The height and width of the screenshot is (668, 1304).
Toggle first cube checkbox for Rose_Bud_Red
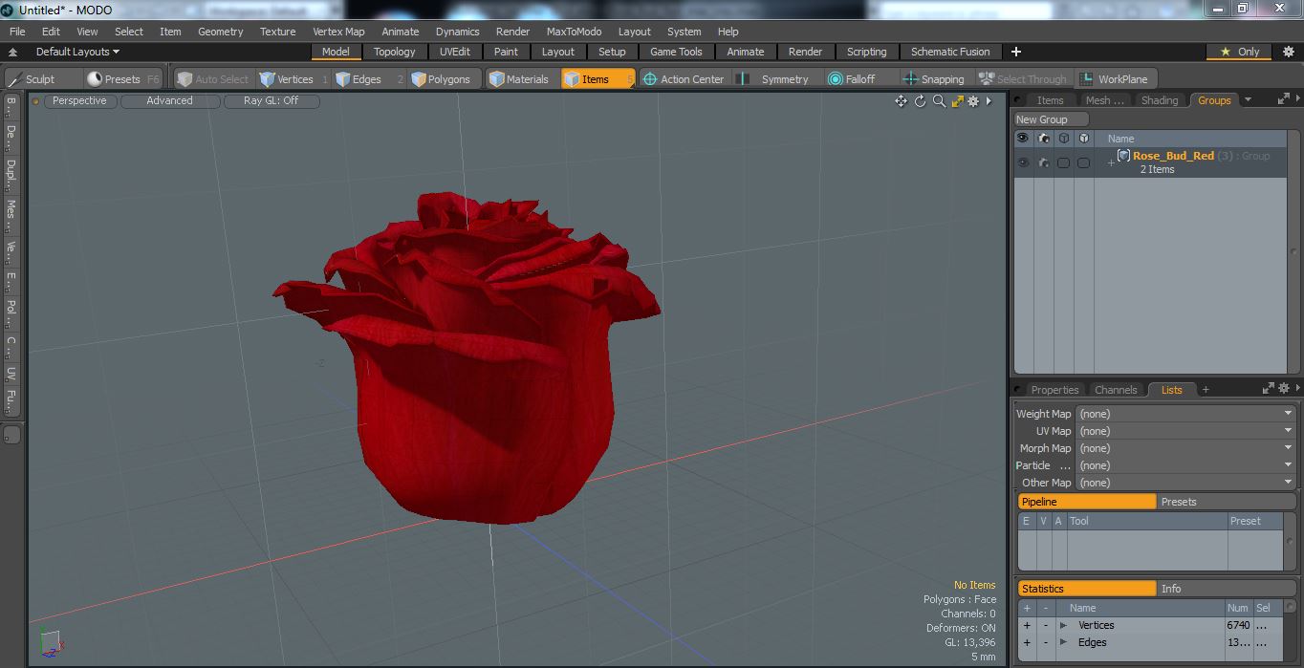pyautogui.click(x=1063, y=162)
